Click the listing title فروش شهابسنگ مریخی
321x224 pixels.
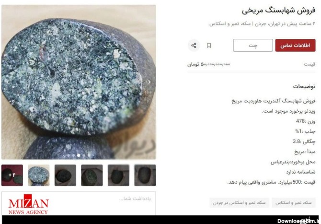pos(279,11)
